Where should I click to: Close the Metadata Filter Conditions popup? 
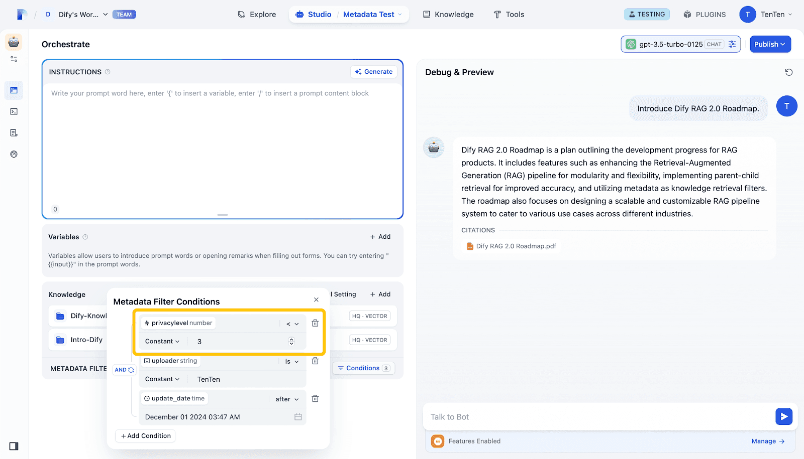(x=316, y=299)
